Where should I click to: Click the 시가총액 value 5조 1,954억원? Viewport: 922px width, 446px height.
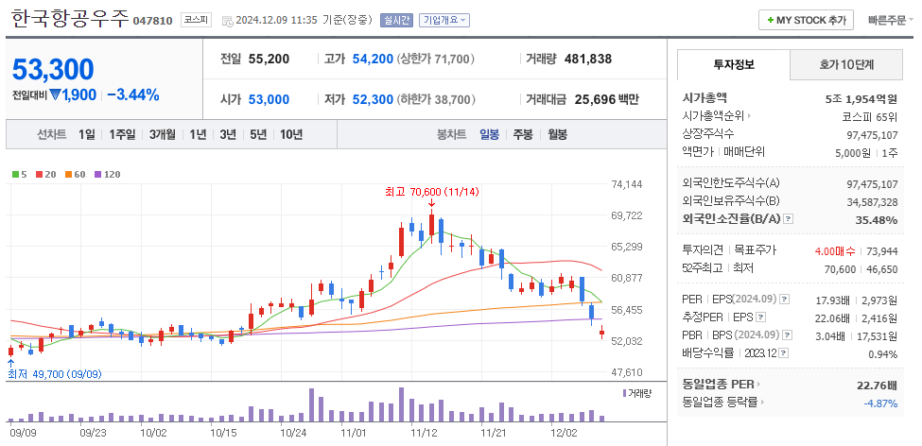point(861,98)
